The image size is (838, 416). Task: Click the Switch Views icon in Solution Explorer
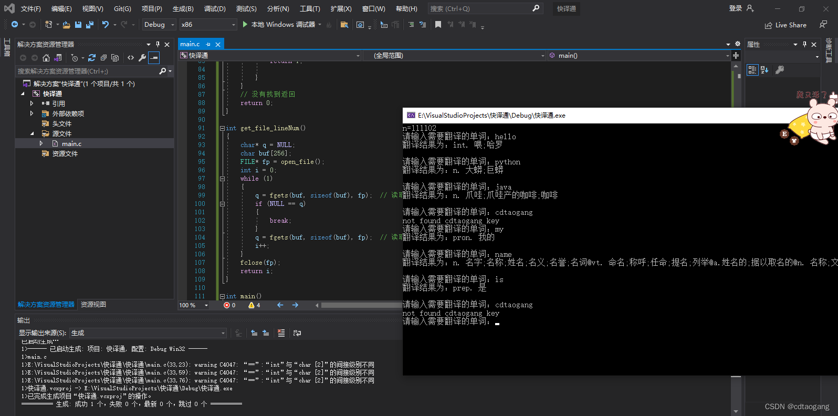(58, 58)
